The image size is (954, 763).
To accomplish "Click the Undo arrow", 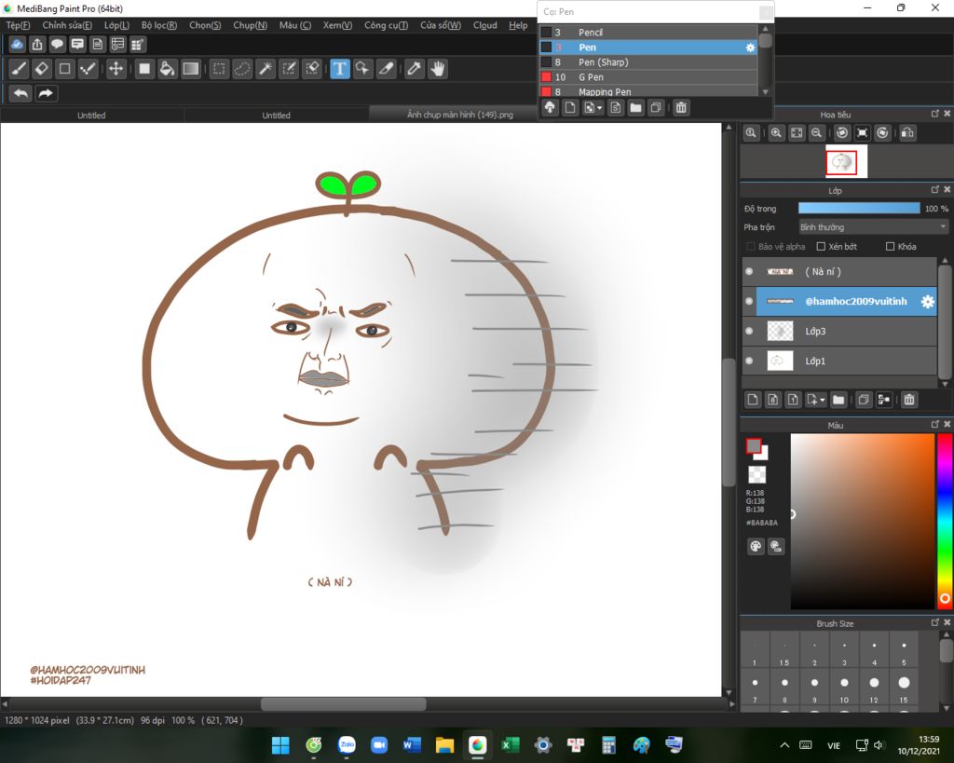I will click(20, 93).
